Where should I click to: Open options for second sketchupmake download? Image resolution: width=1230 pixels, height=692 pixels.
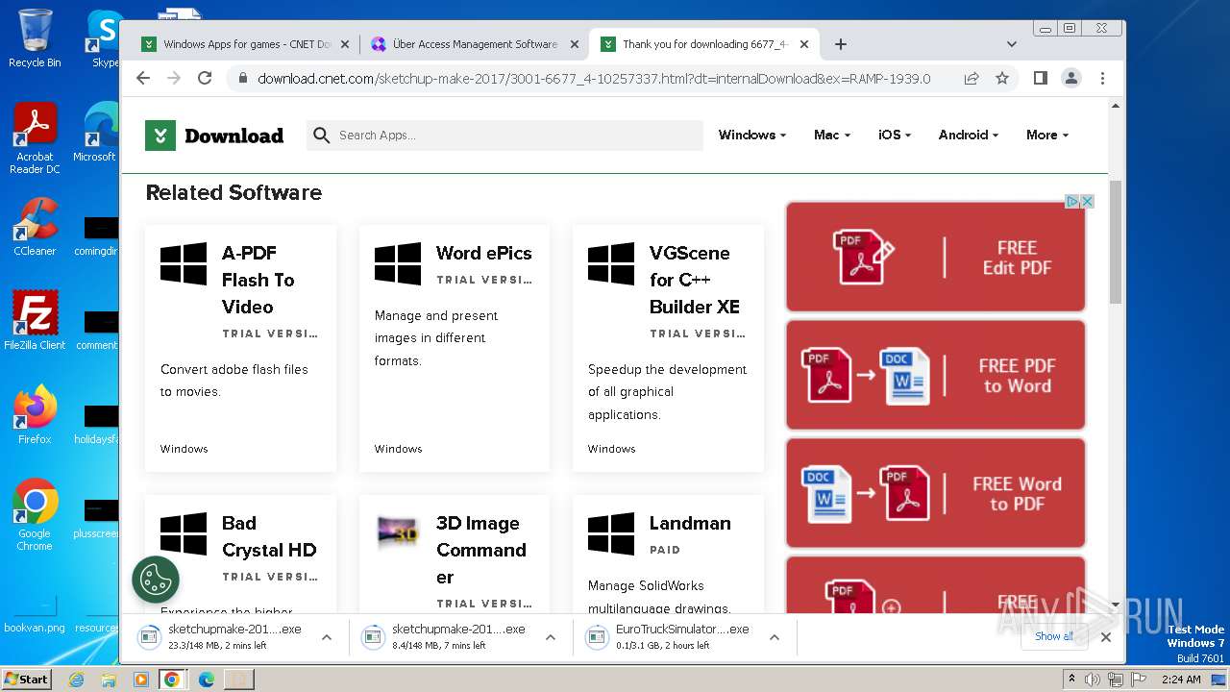(x=551, y=637)
